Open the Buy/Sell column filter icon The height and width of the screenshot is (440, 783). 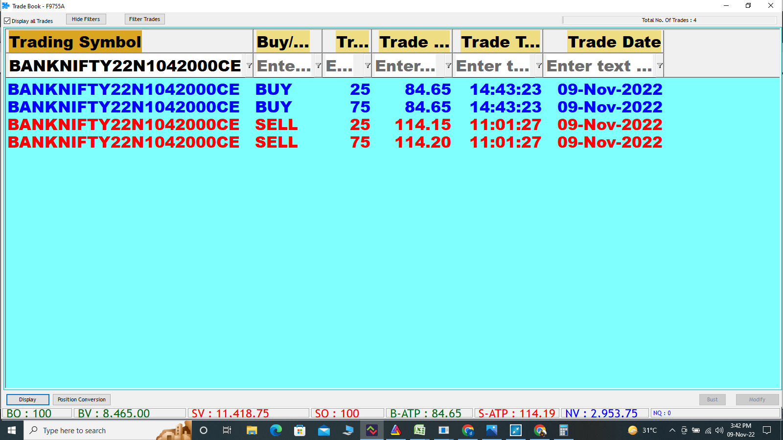[x=318, y=66]
